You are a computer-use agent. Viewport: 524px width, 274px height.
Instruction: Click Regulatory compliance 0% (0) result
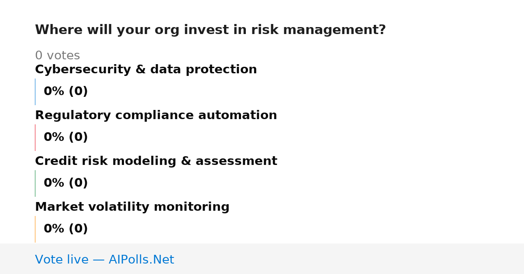click(66, 137)
